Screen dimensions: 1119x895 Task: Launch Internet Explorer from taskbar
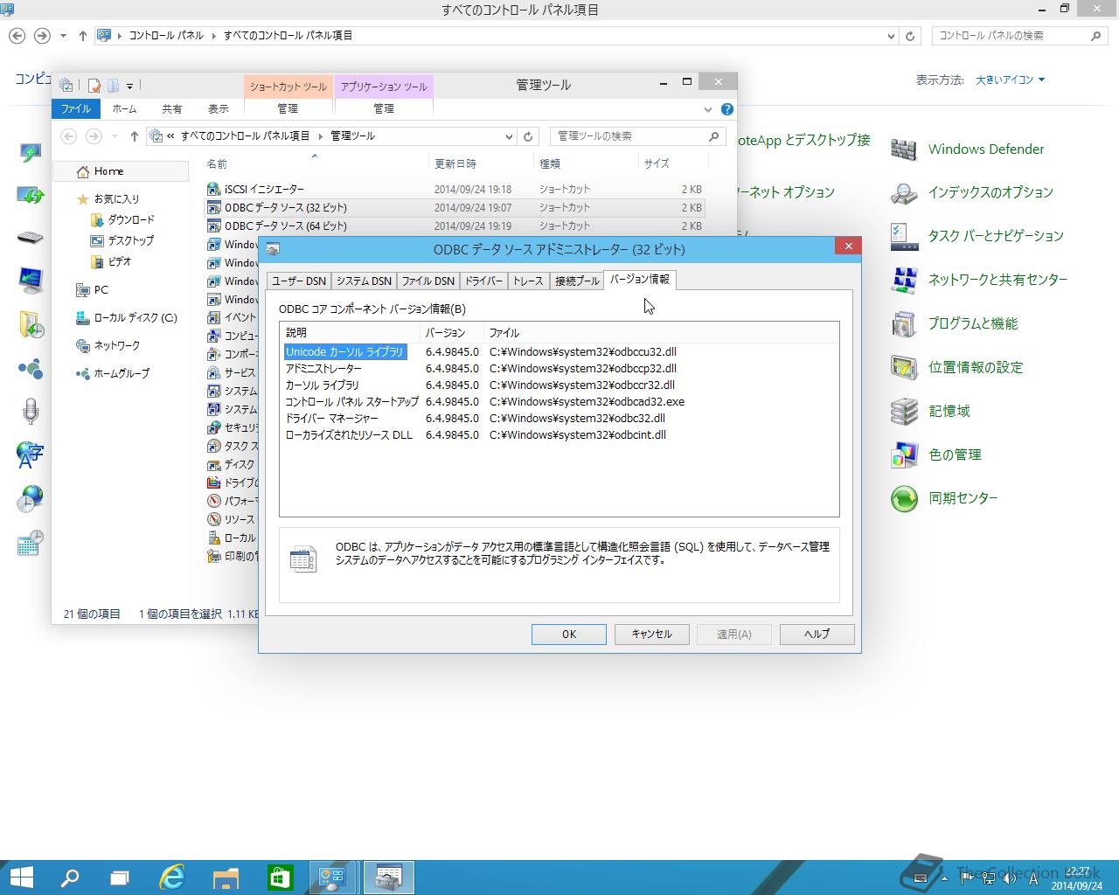click(173, 877)
